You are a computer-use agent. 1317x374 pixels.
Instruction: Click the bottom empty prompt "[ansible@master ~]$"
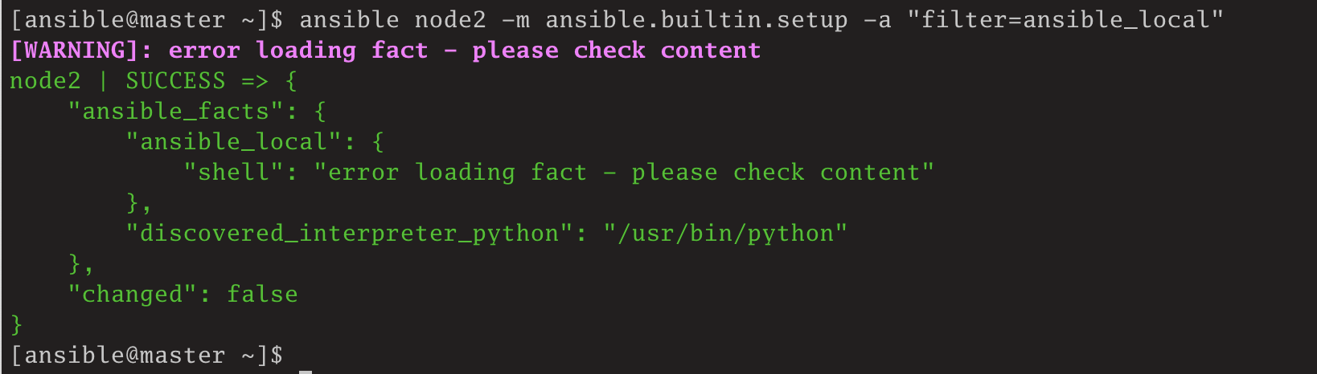(x=146, y=356)
